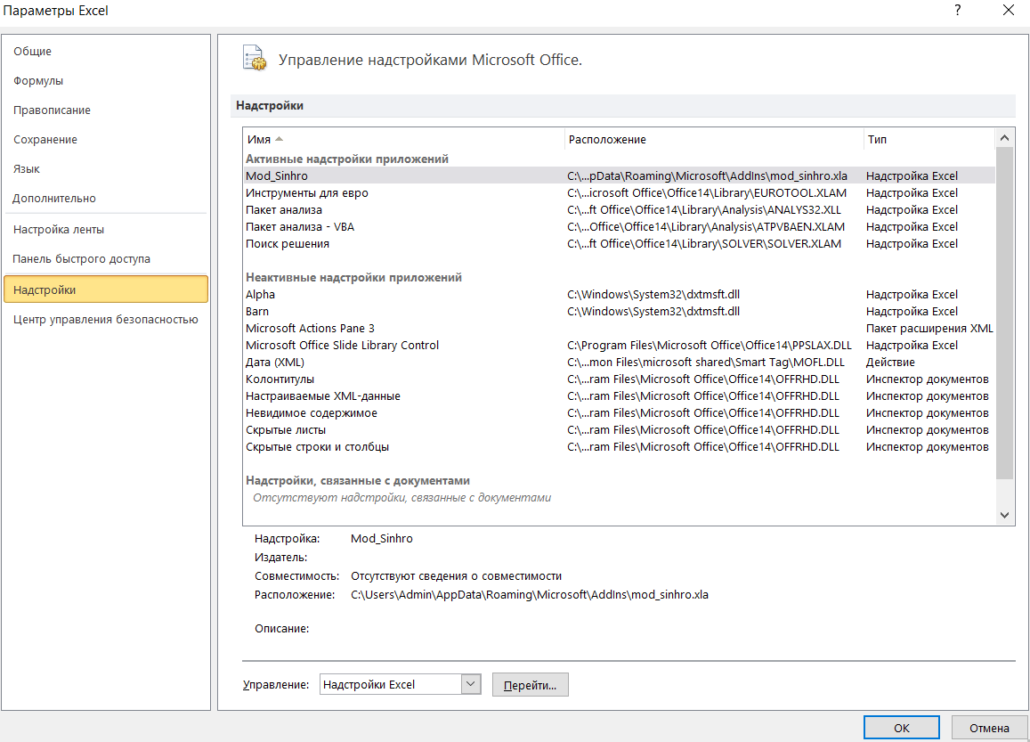Select the Надстройки category
The image size is (1030, 742).
pos(106,289)
